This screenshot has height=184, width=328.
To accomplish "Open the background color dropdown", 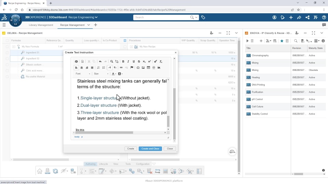I will 120,74.
